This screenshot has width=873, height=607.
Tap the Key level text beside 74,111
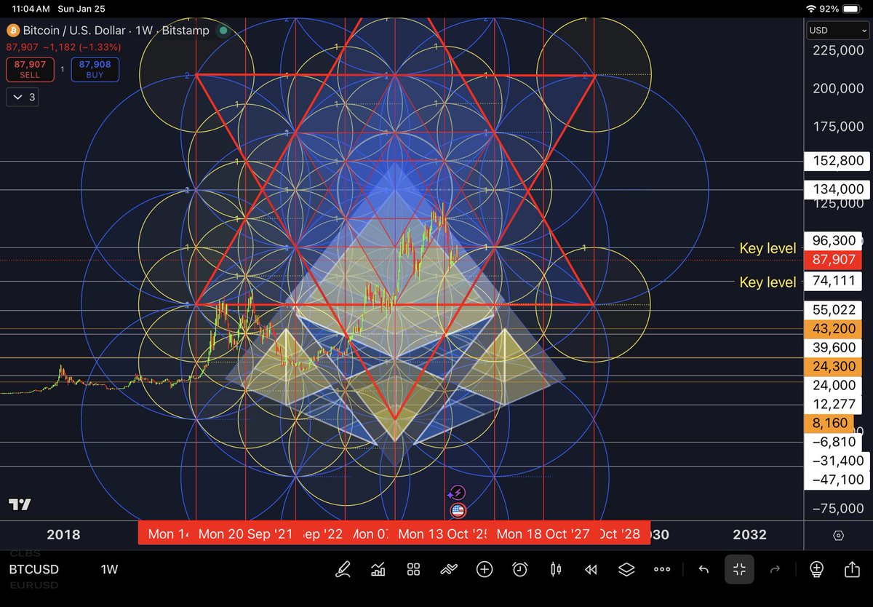(x=768, y=282)
